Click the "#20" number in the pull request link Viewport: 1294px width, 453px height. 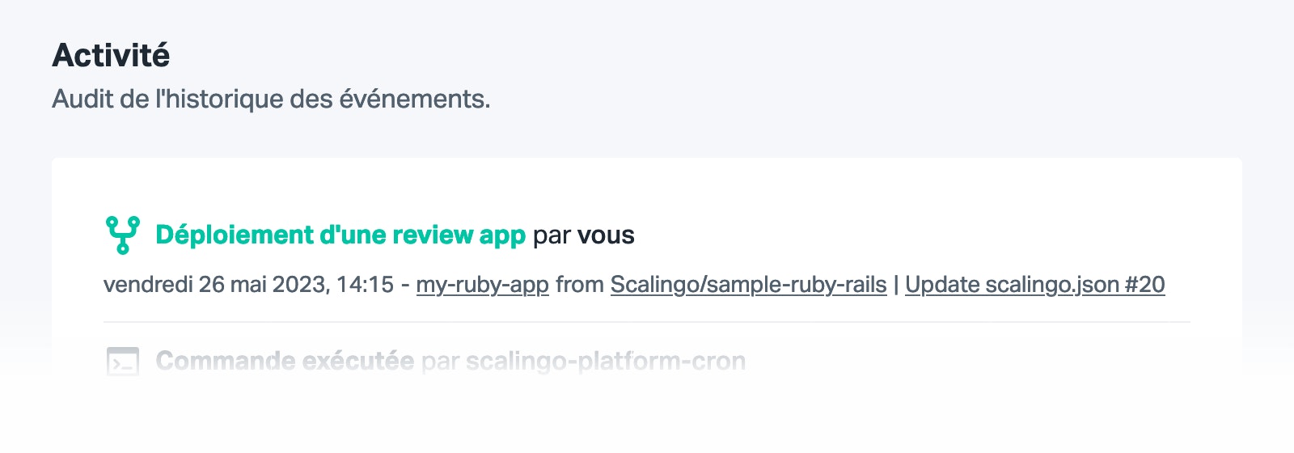click(1144, 285)
